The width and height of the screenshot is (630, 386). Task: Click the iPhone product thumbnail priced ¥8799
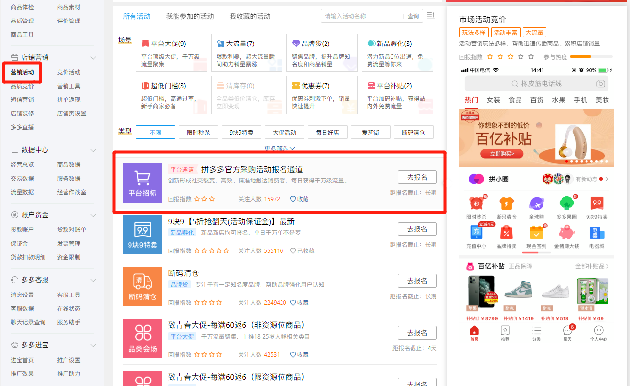(481, 292)
